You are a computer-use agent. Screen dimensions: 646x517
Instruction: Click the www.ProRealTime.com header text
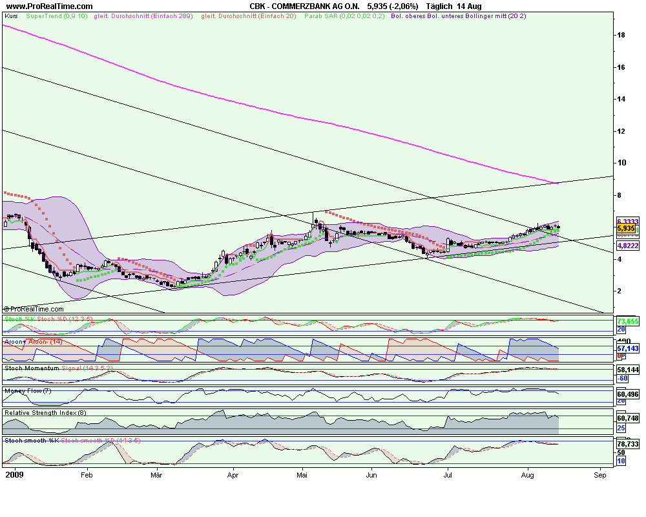50,6
